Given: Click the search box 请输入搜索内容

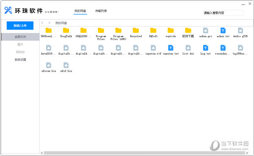Looking at the screenshot, I should [x=224, y=13].
